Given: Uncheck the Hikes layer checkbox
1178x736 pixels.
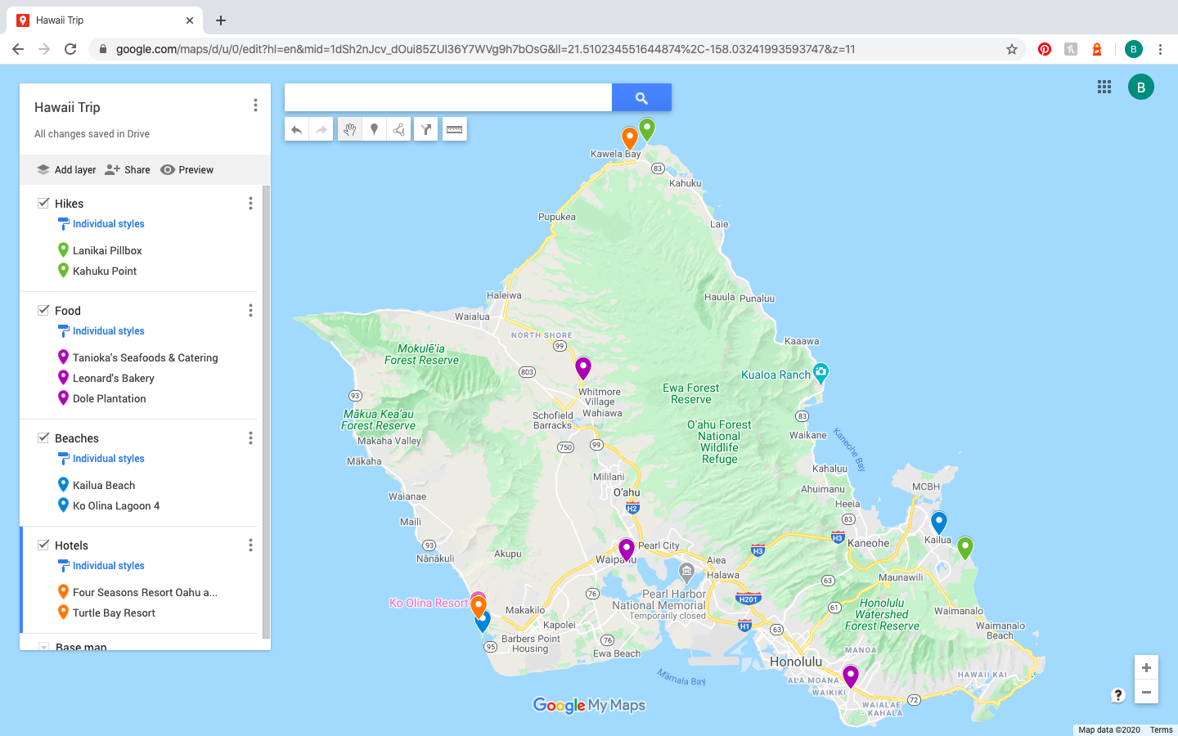Looking at the screenshot, I should (x=43, y=203).
